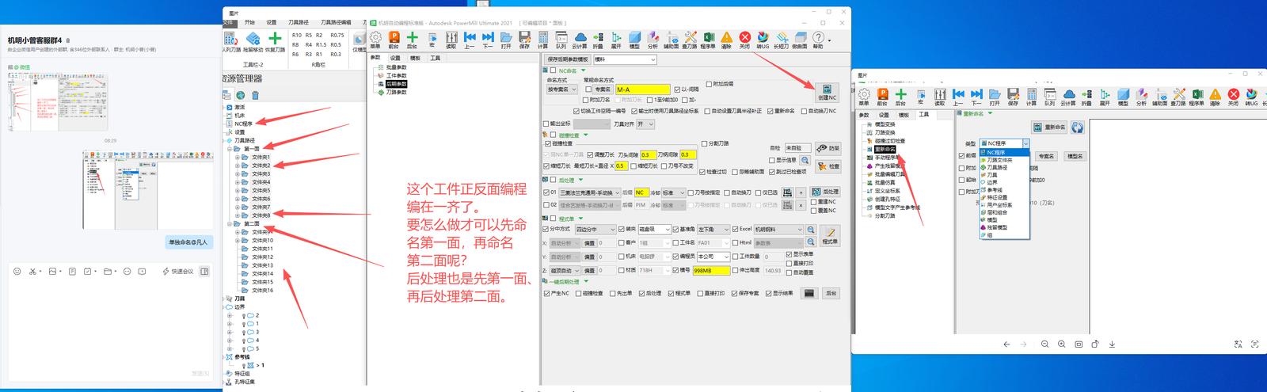Toggle the 输出坐标 checkbox
The image size is (1267, 392).
tap(546, 124)
